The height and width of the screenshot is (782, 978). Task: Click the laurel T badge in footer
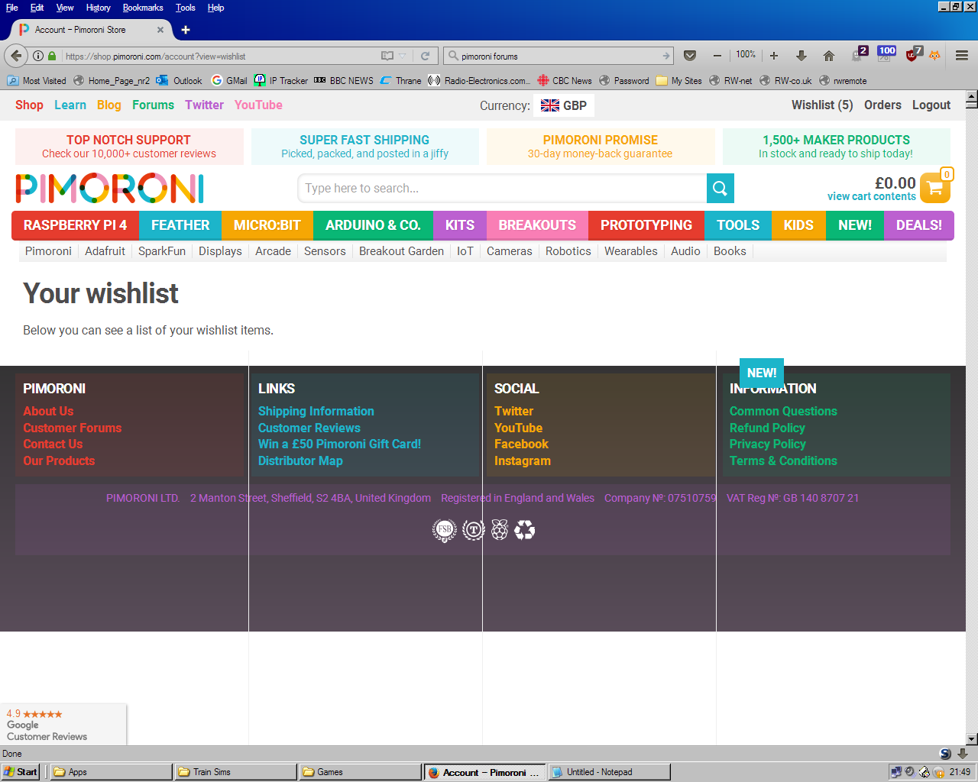click(x=474, y=530)
